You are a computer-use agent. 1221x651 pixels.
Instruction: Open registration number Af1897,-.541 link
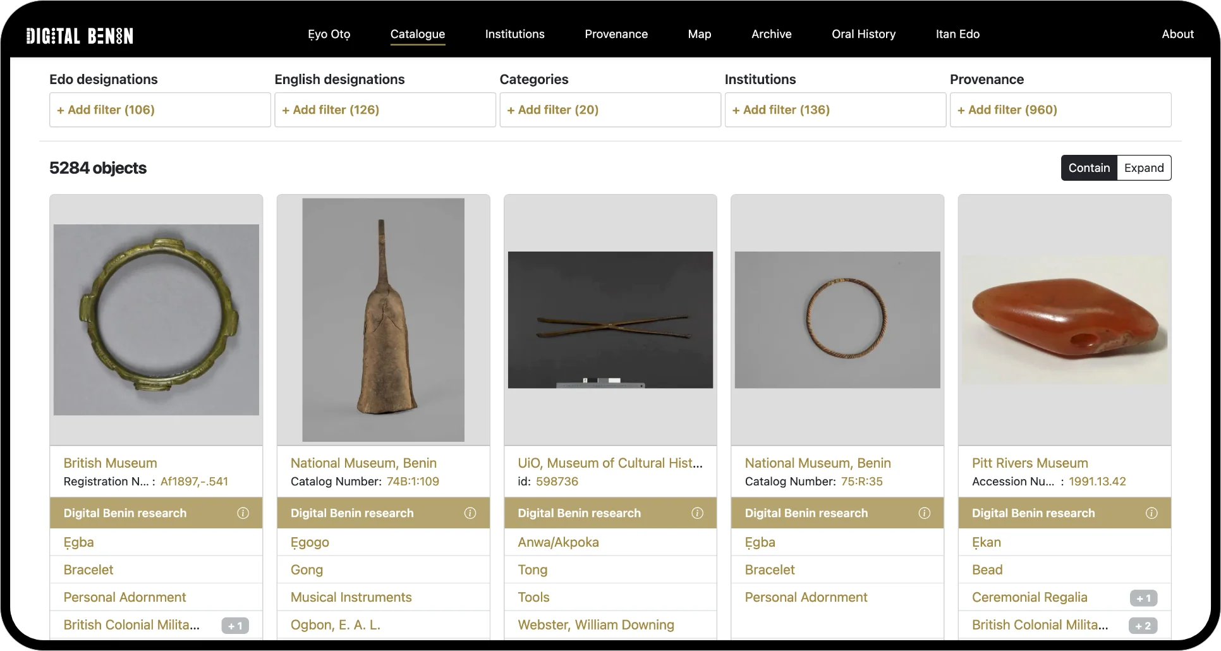point(194,482)
